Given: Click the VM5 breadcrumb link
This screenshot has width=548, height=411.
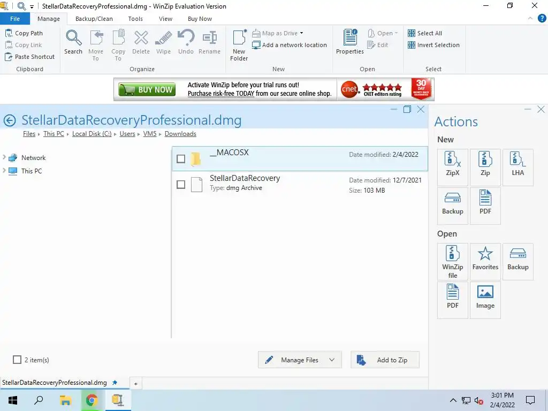Looking at the screenshot, I should pos(150,134).
